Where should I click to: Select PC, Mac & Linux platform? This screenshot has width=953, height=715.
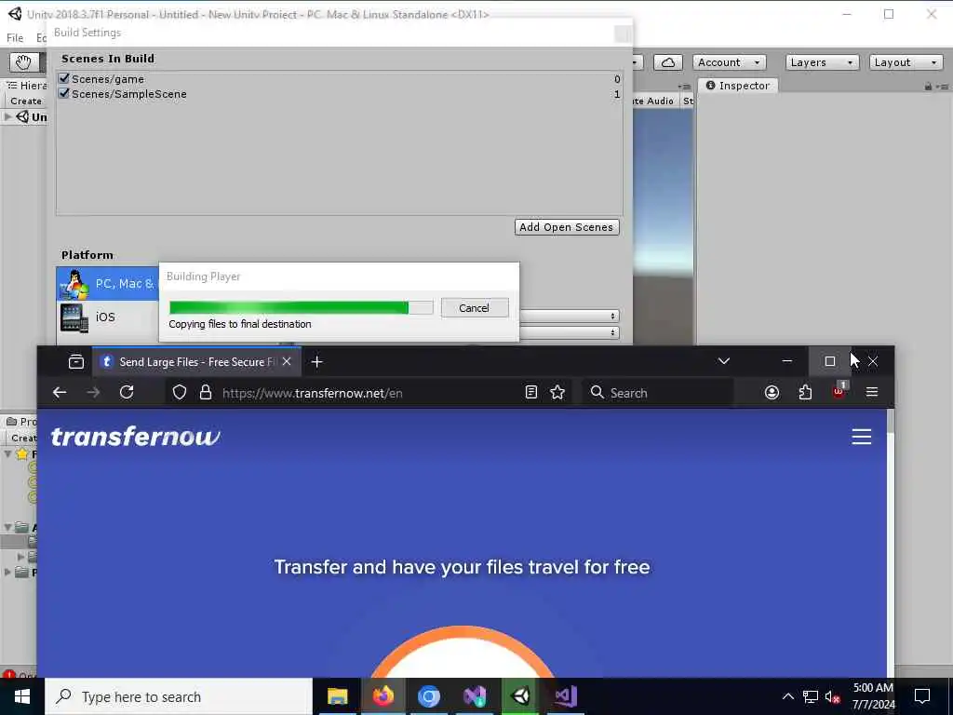coord(108,284)
